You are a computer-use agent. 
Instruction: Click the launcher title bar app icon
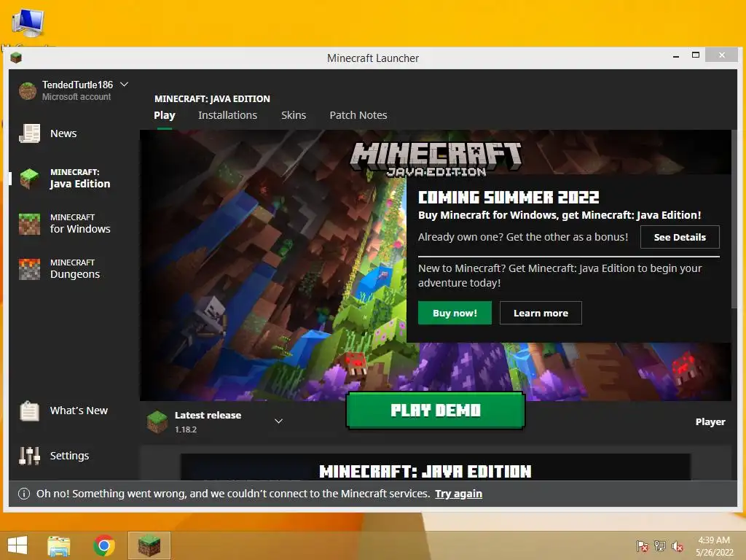pyautogui.click(x=16, y=58)
